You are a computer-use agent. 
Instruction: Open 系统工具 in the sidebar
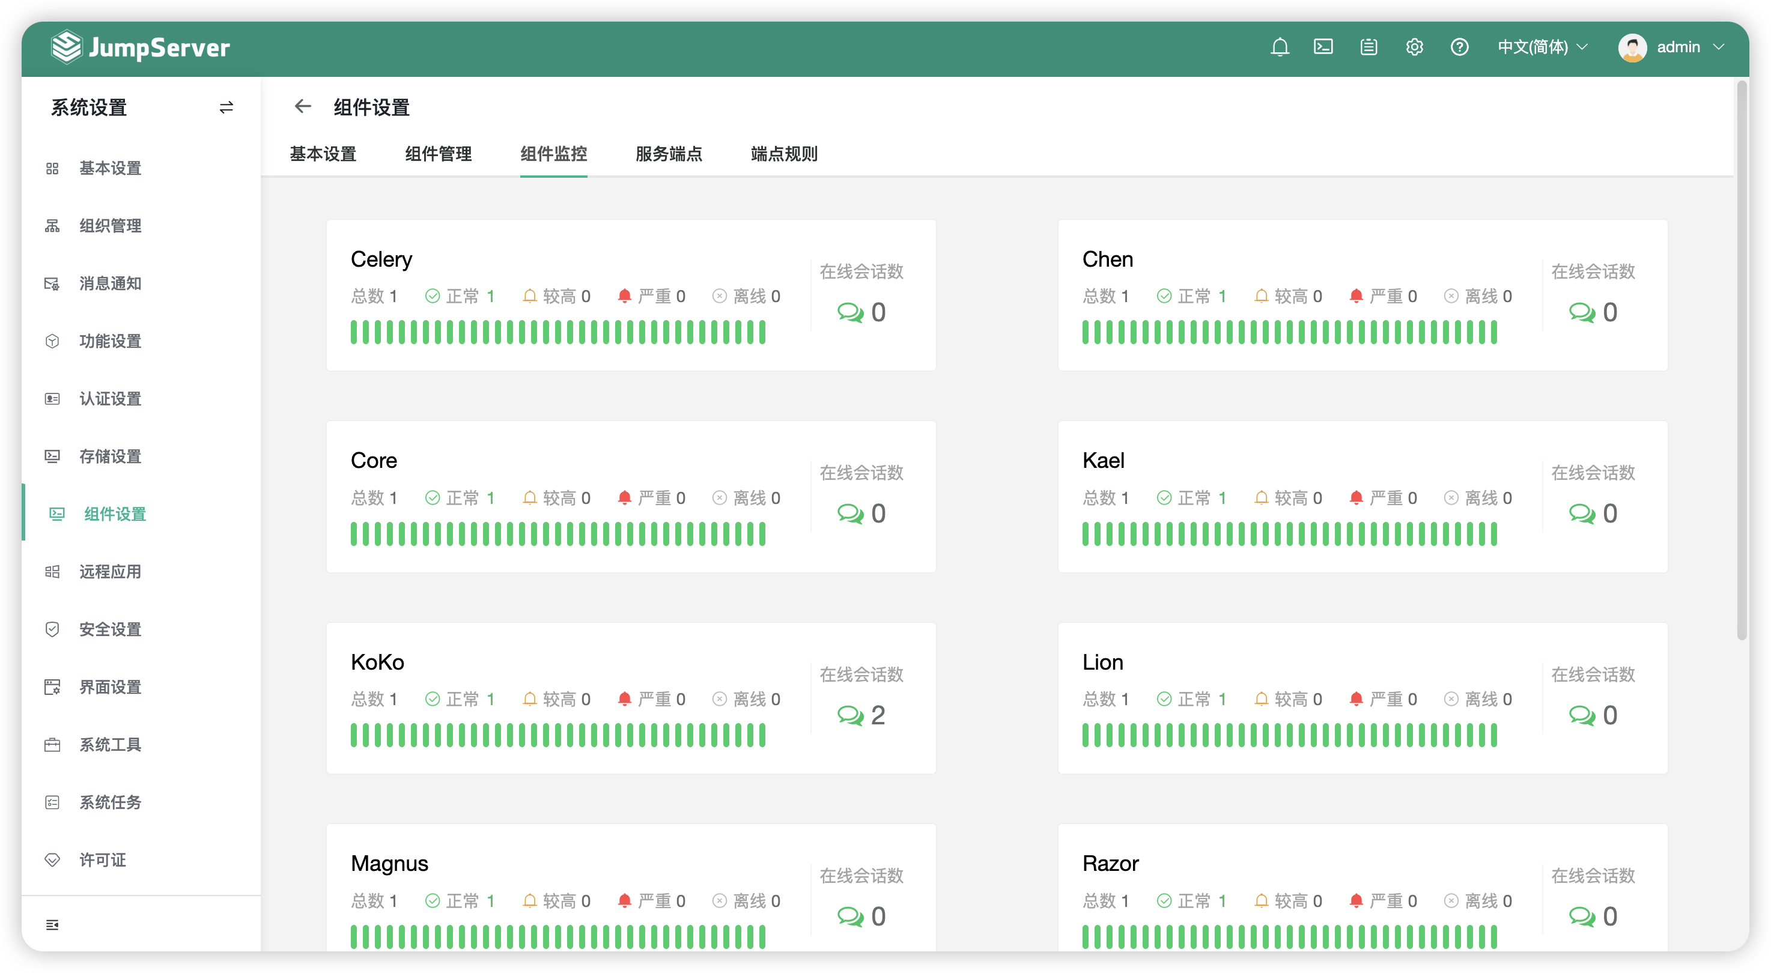click(x=141, y=745)
